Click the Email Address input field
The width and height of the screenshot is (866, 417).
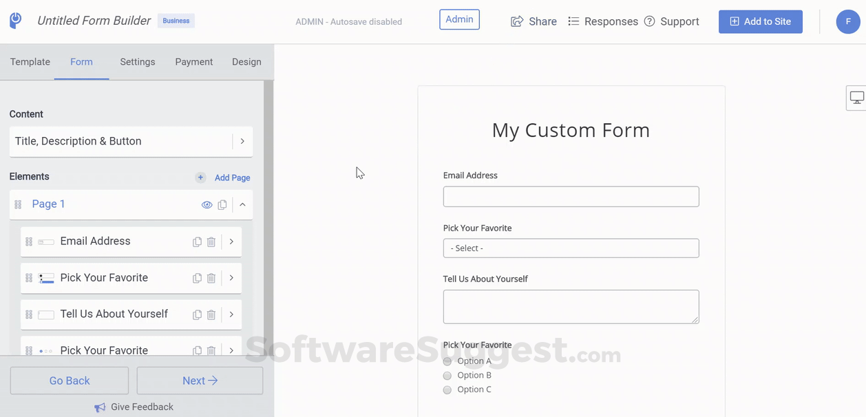(571, 196)
